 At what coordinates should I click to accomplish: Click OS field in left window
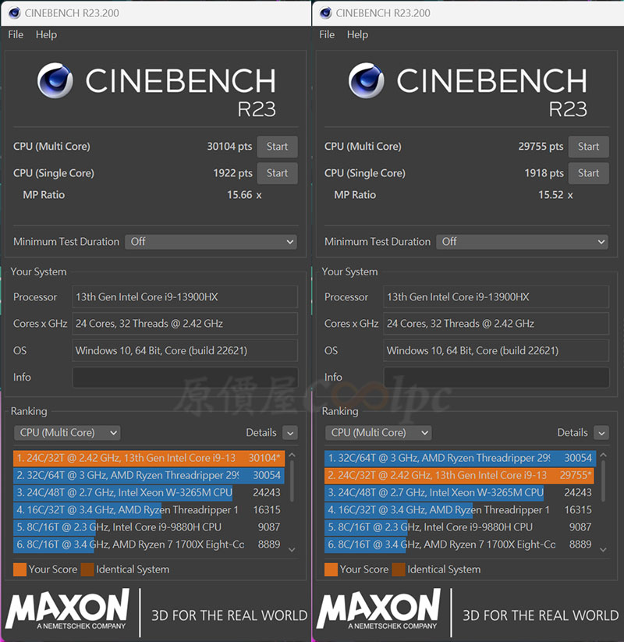185,350
